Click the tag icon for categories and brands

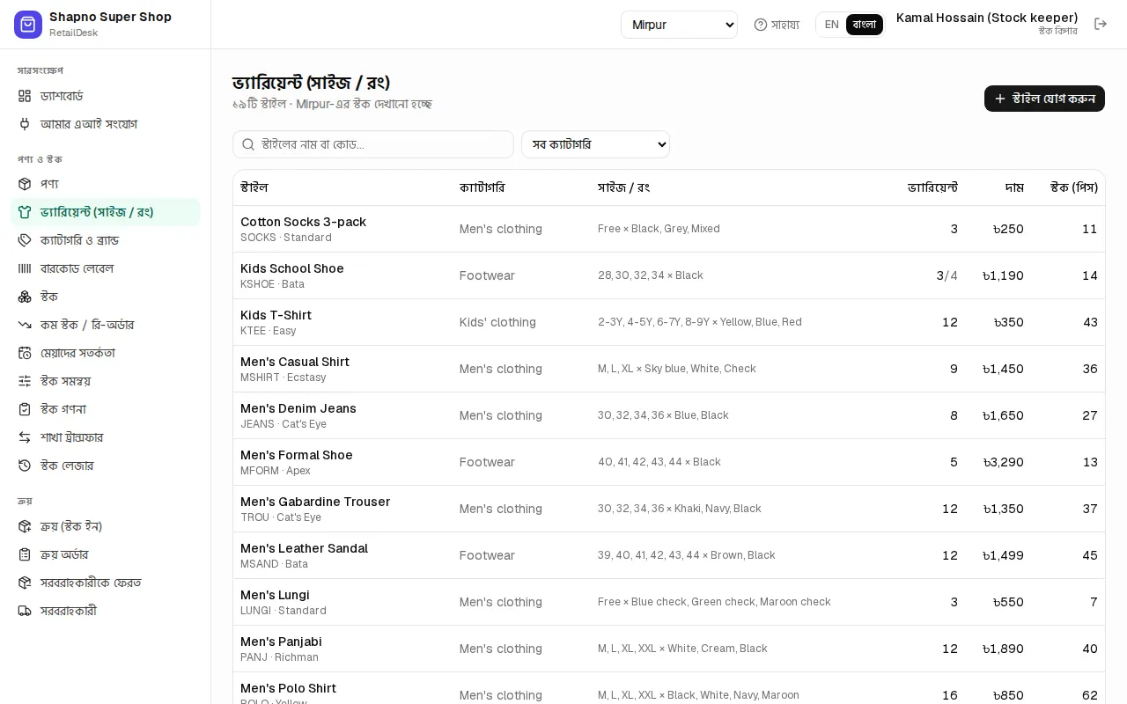(25, 240)
